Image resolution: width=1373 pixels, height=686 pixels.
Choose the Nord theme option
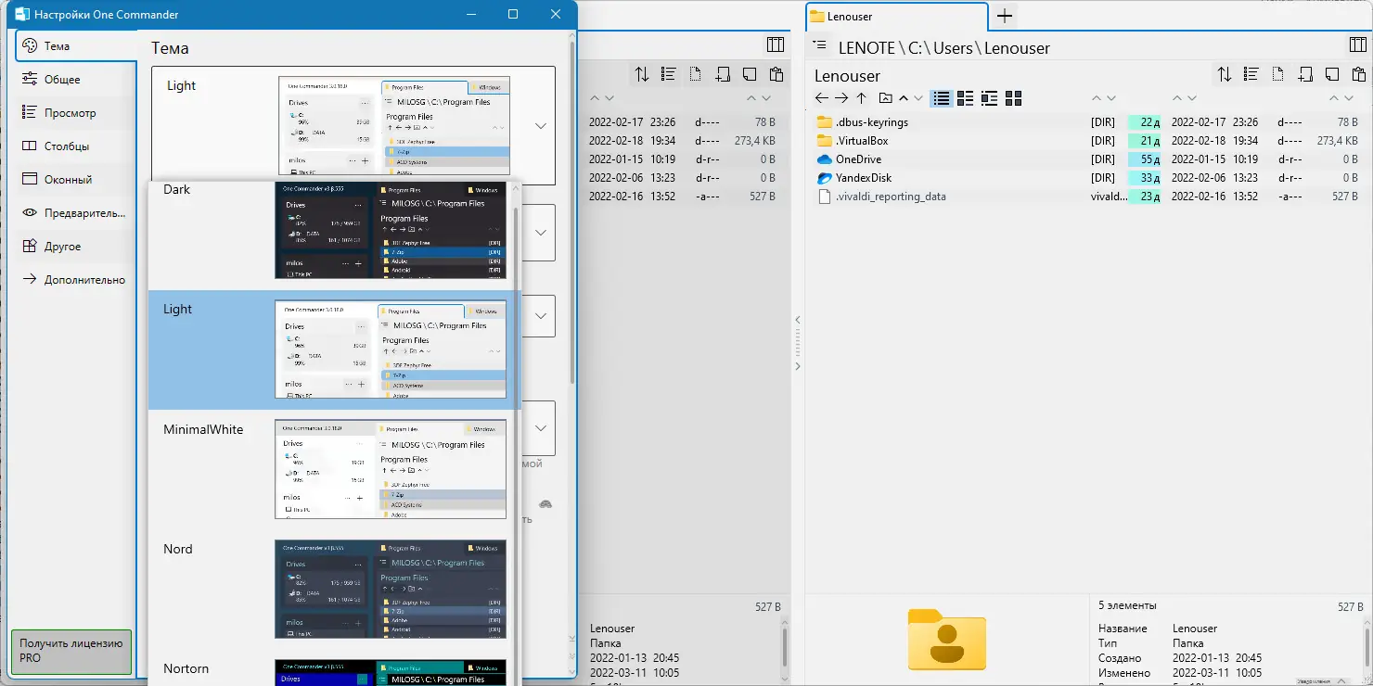[331, 589]
